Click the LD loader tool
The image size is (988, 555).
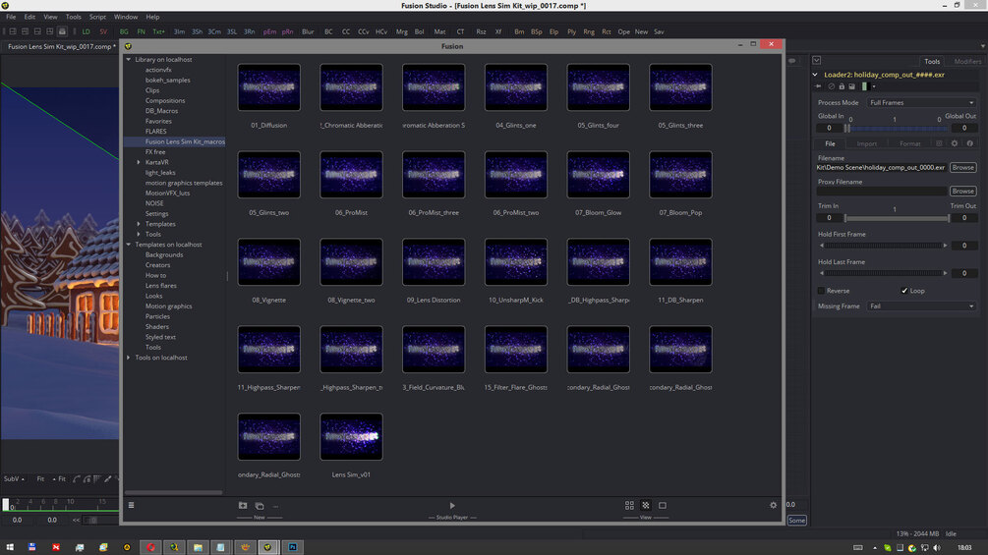86,31
